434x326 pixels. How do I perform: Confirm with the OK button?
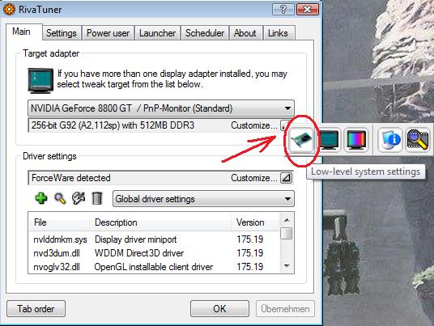[219, 308]
